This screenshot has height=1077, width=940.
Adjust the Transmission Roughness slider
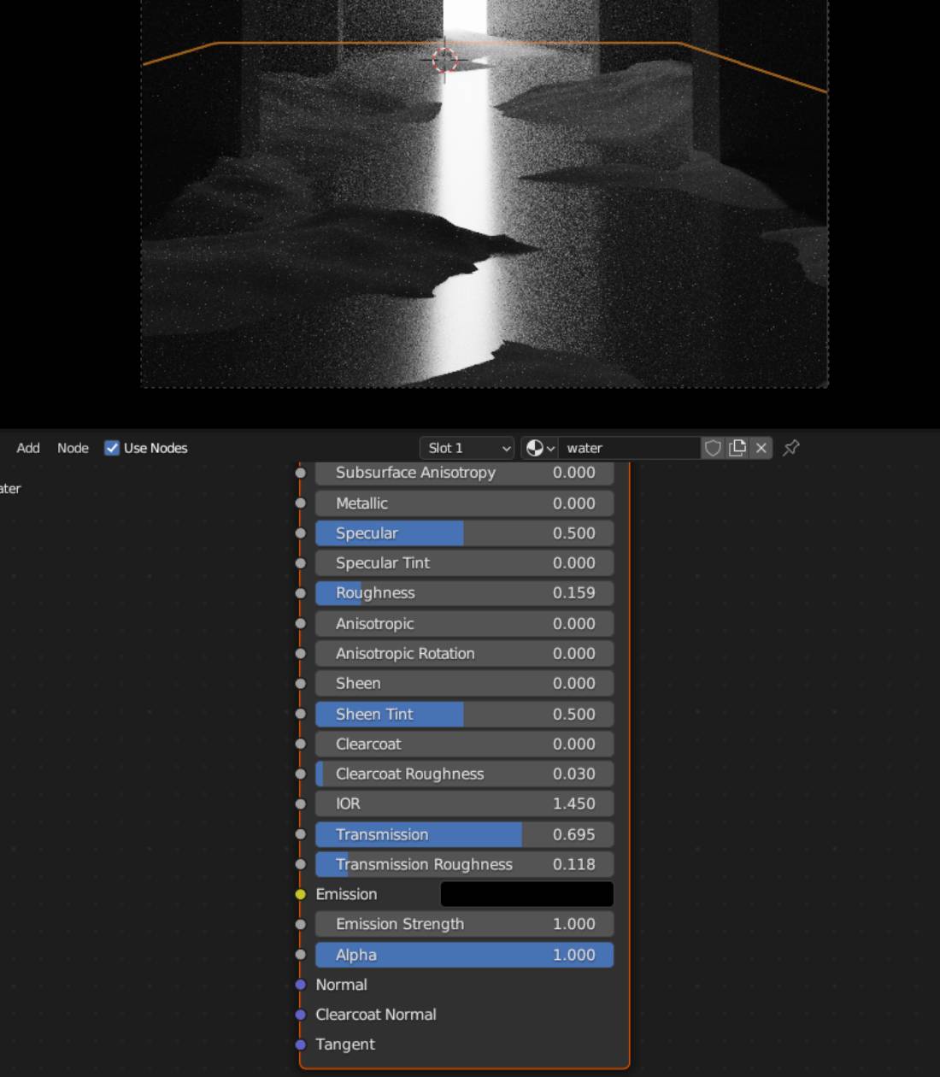[465, 865]
